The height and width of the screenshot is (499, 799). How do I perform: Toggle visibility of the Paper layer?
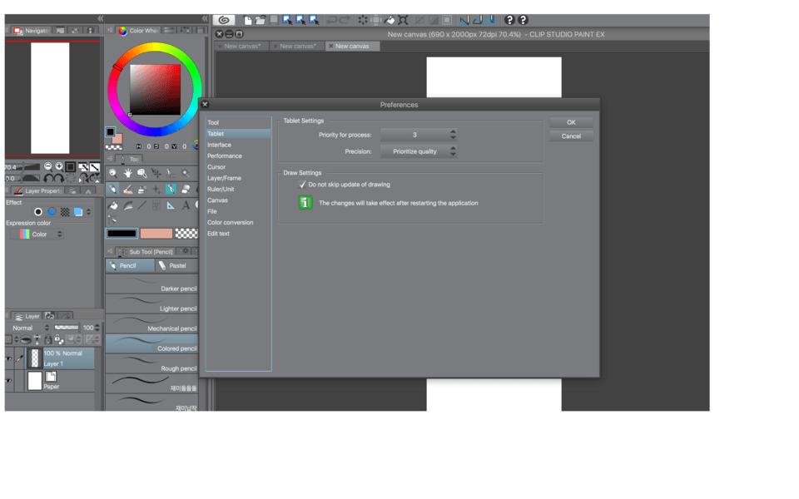[x=8, y=381]
